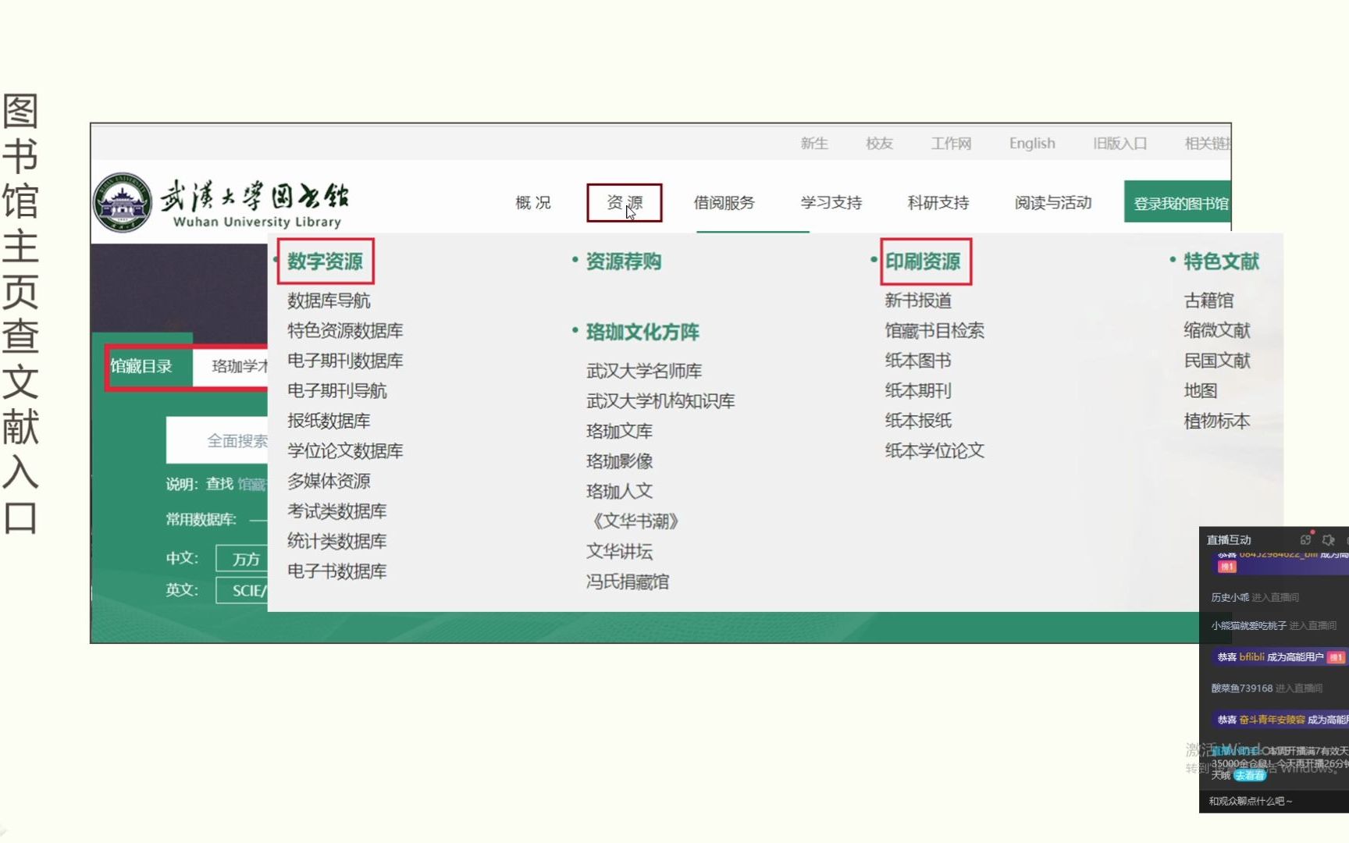Open 缩微文献 link
This screenshot has width=1349, height=843.
point(1217,330)
